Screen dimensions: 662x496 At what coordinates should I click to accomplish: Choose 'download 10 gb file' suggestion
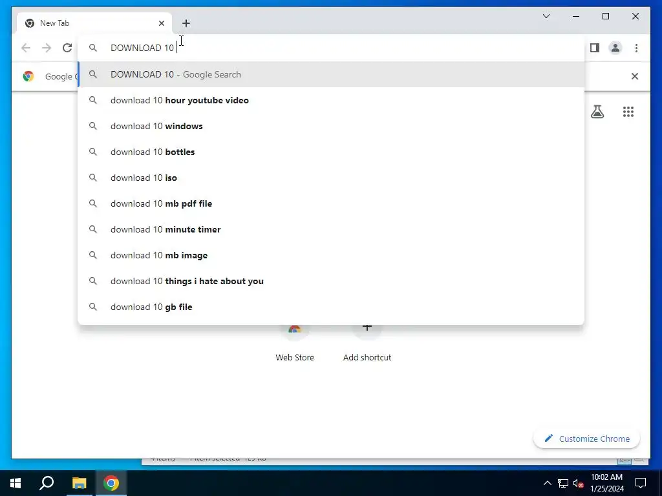[331, 307]
